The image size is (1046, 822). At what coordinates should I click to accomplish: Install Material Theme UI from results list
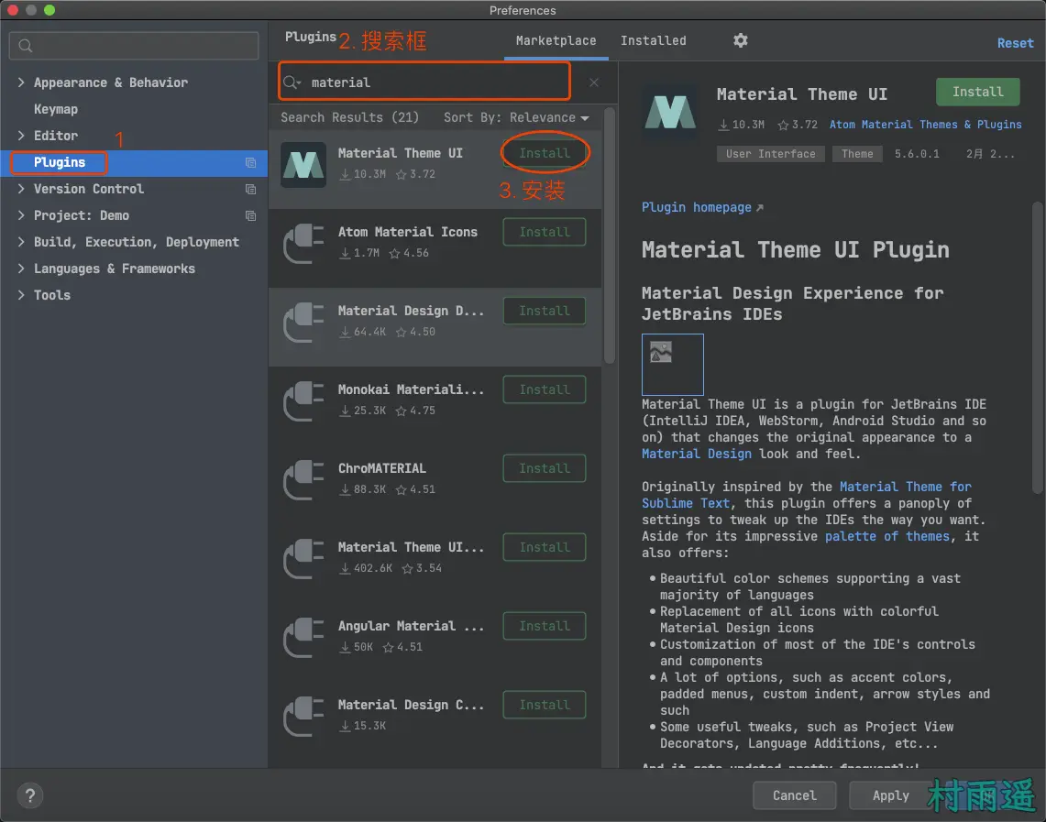click(544, 153)
